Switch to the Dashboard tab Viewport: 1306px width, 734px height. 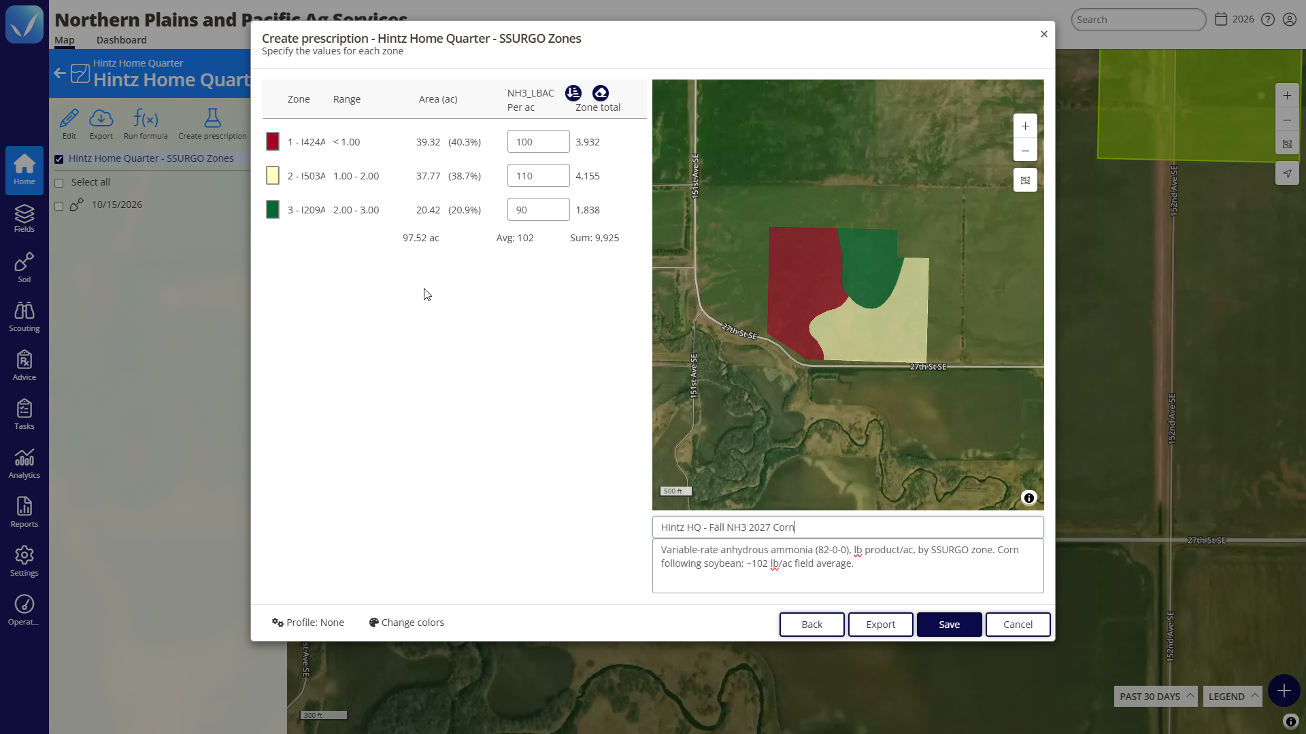pyautogui.click(x=121, y=40)
